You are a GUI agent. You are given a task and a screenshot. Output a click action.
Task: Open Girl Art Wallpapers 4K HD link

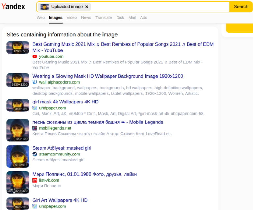coord(60,200)
